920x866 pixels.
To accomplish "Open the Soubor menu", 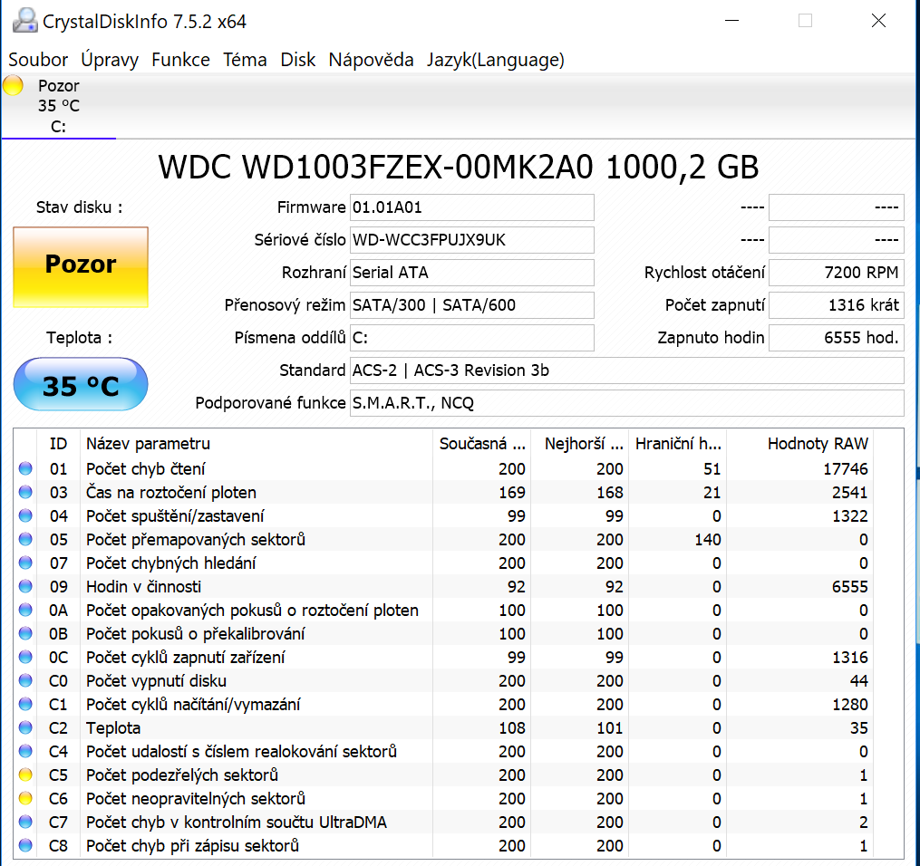I will point(38,60).
